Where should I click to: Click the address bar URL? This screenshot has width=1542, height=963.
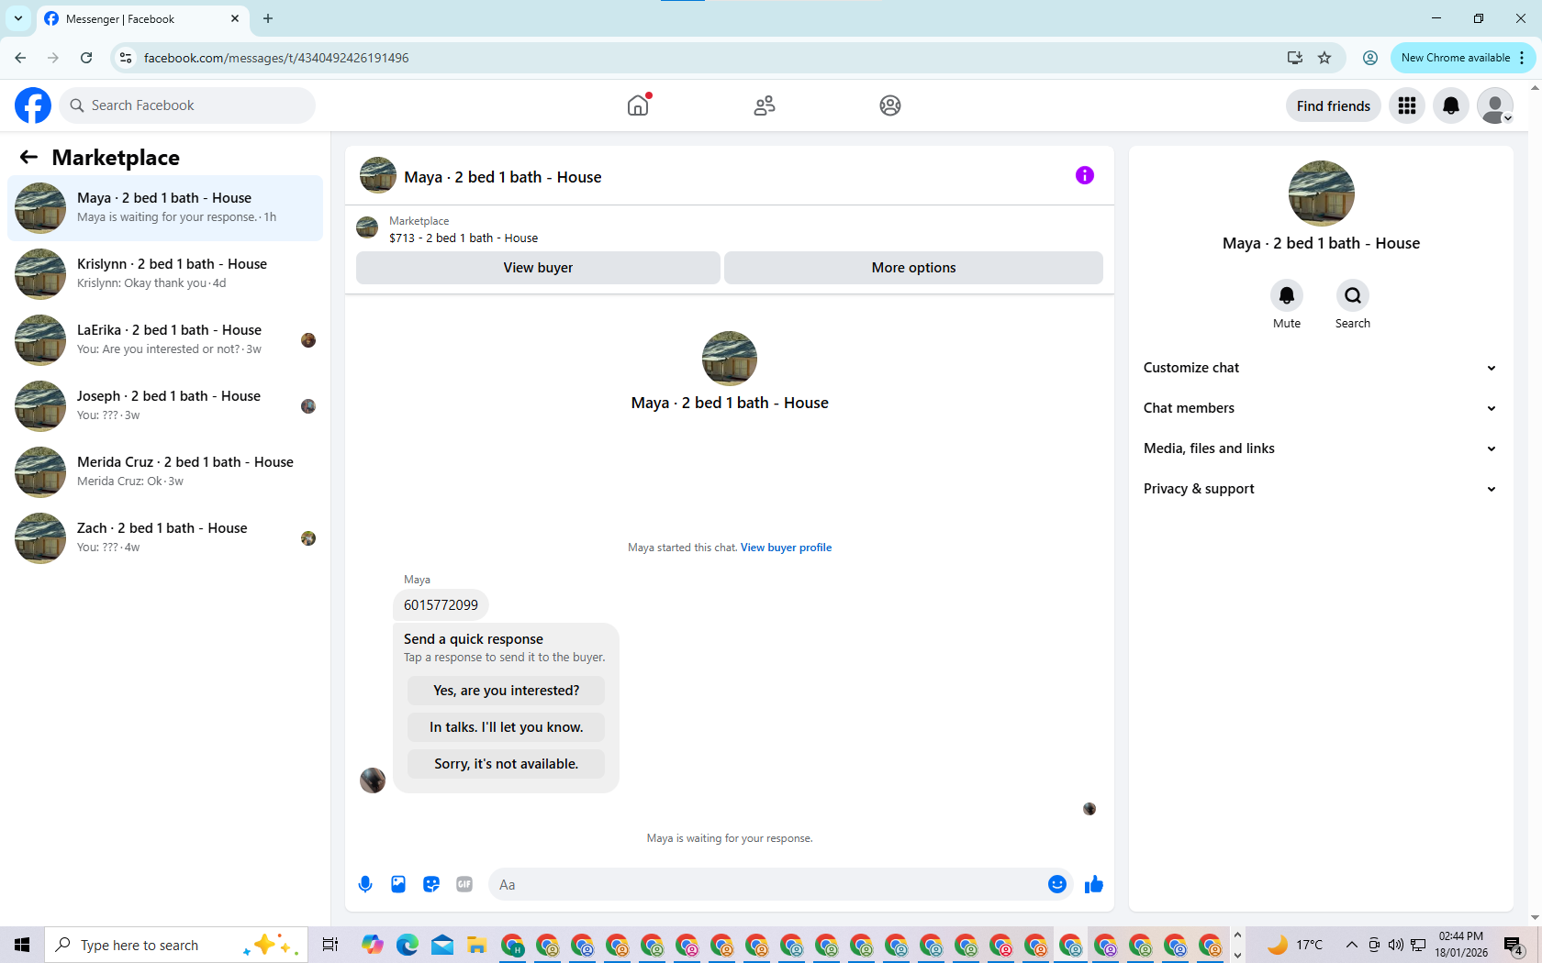point(276,58)
